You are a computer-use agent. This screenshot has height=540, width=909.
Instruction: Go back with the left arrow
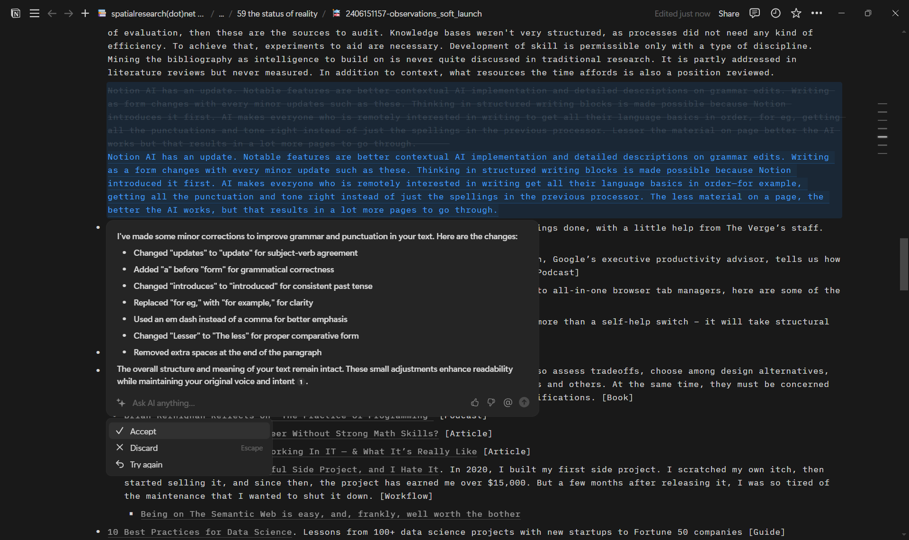coord(52,13)
